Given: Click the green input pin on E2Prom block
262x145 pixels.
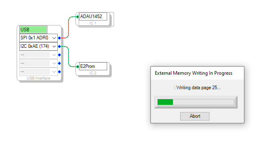Looking at the screenshot, I should 77,67.
